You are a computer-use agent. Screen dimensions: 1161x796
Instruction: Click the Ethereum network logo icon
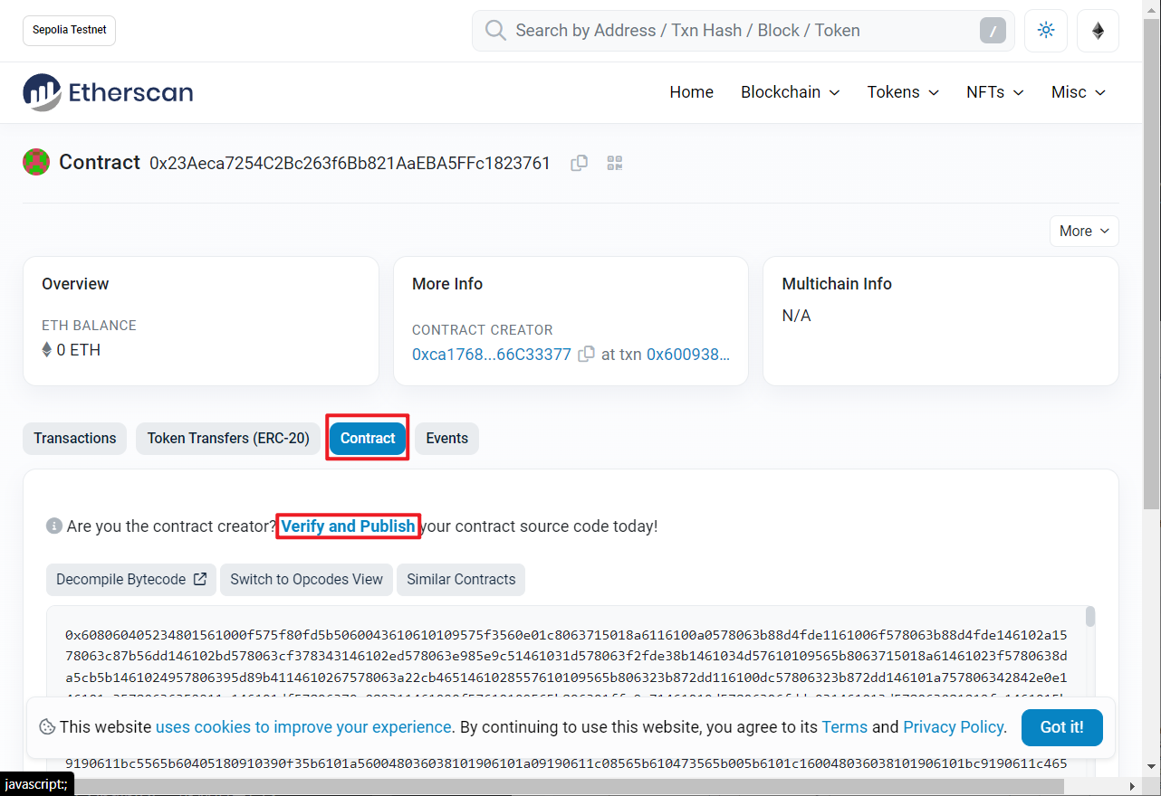point(1098,31)
